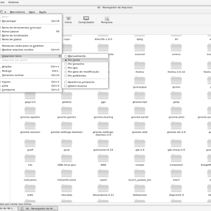
Task: Click lib - Navegador de Ar... taskbar button
Action: click(38, 208)
